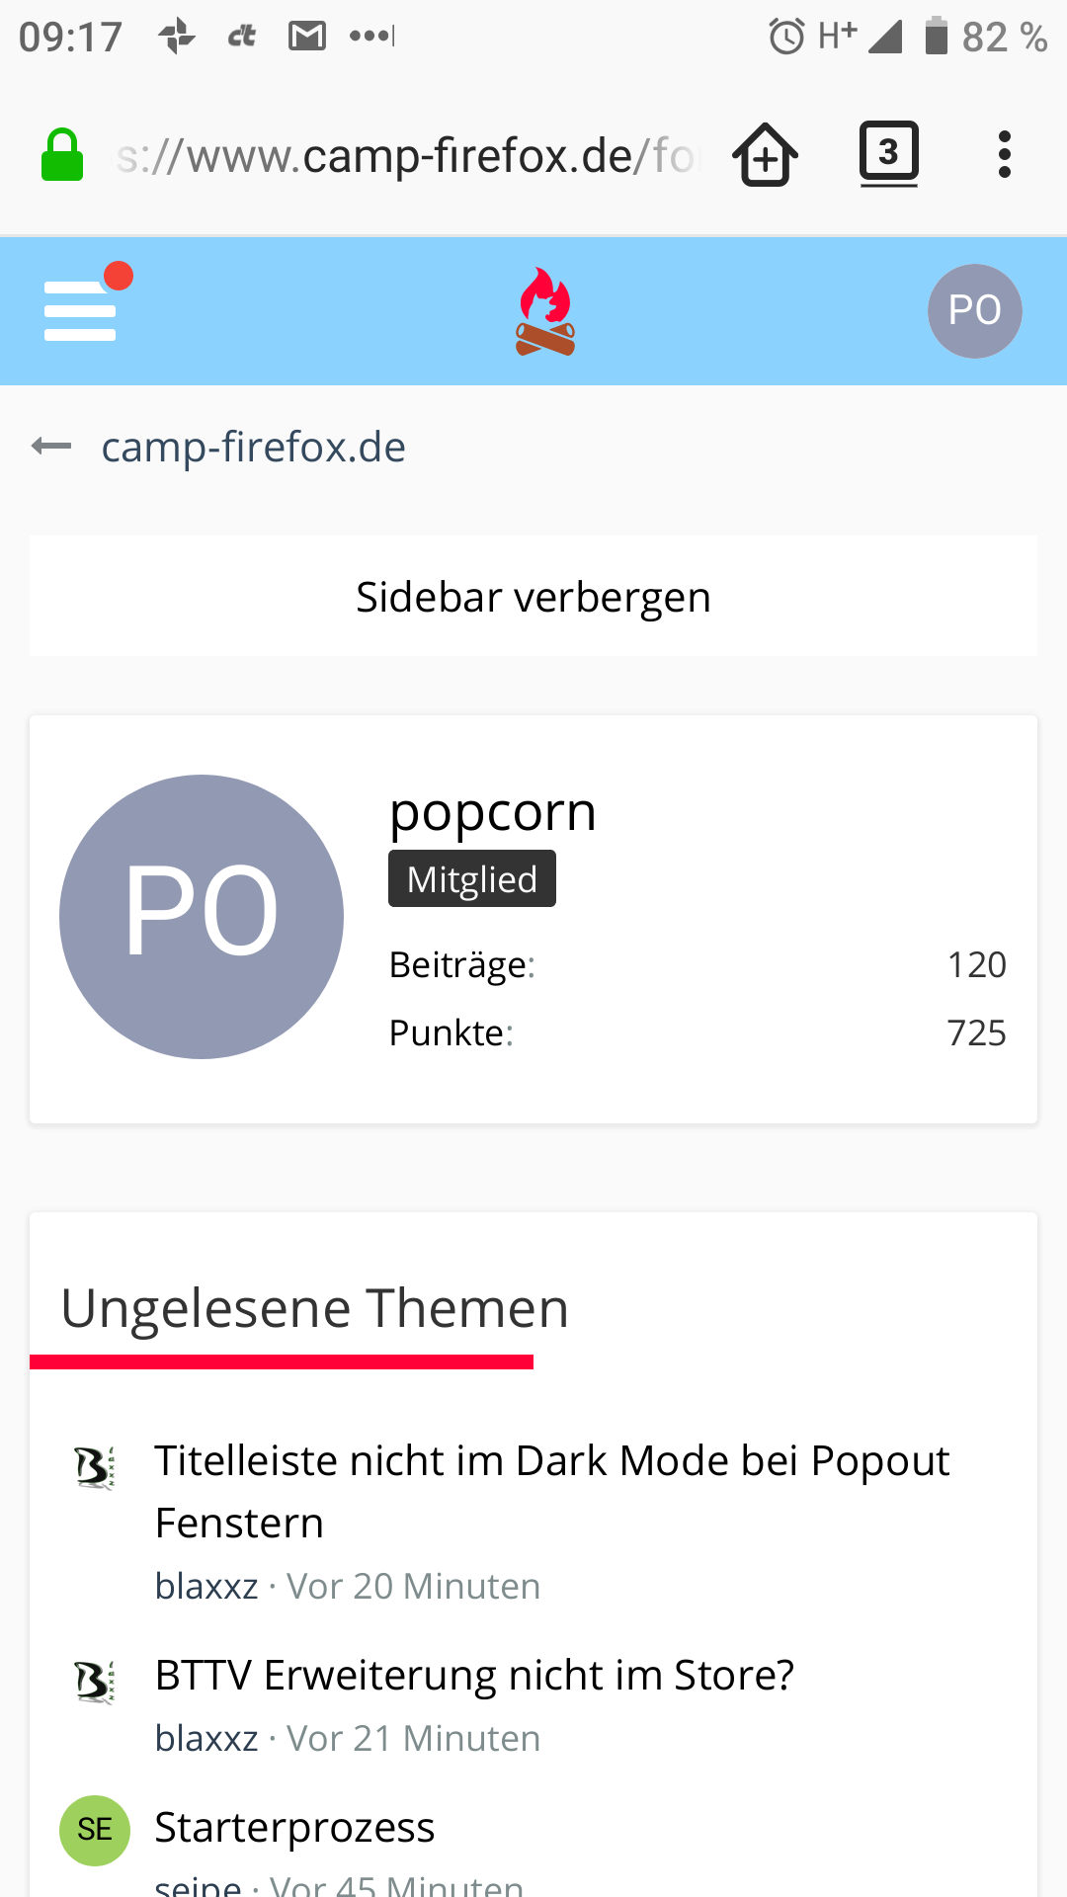Open the PO user avatar menu in header
Screen dimensions: 1067x1897
(x=974, y=311)
